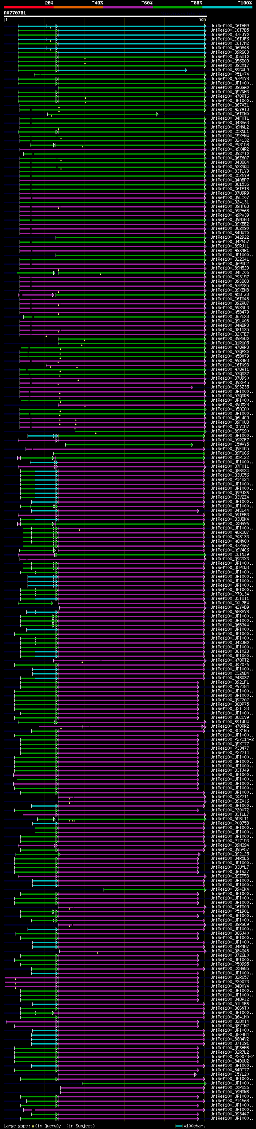
Task: Select the UniRef100_B7FHI1 label
Action: [230, 466]
